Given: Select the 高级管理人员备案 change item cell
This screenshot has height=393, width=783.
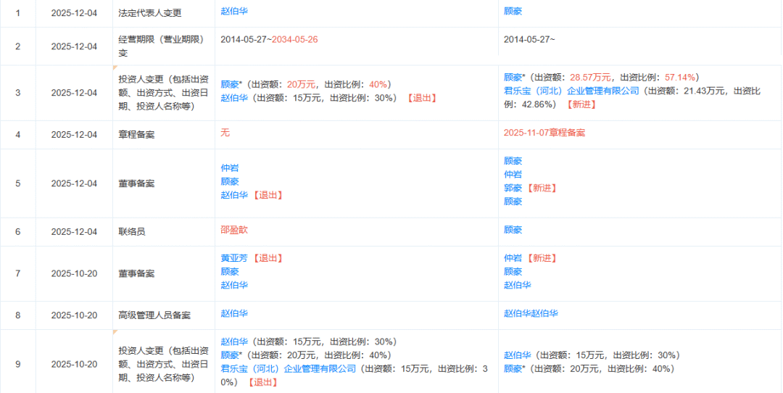Looking at the screenshot, I should point(154,315).
